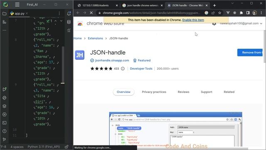Change indent setting 4 spaces

[17, 147]
